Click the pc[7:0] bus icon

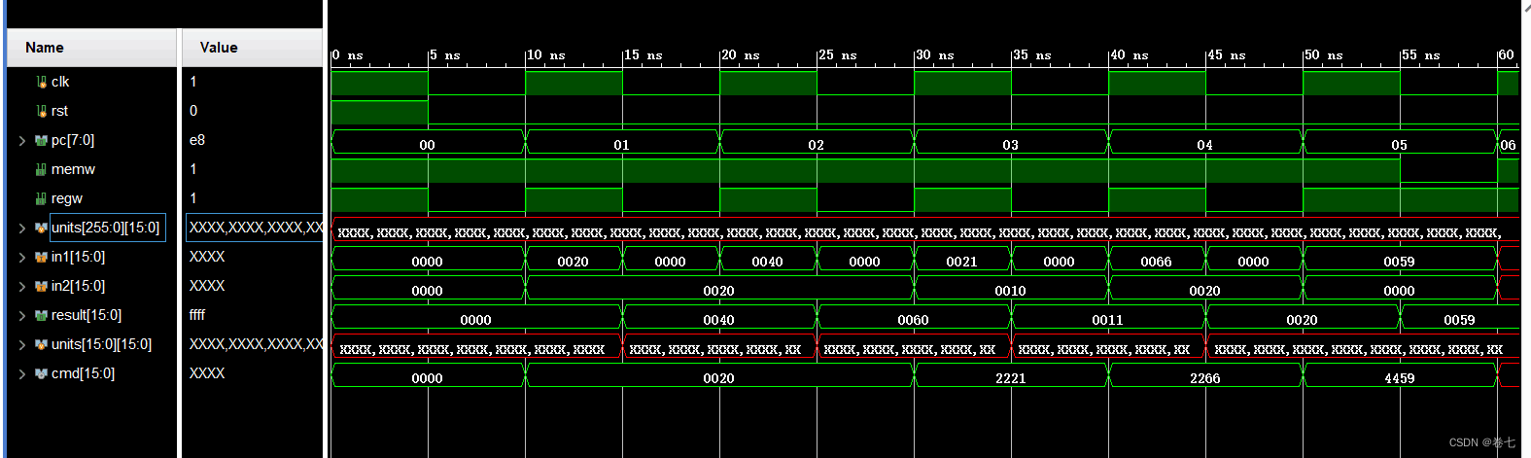click(41, 140)
